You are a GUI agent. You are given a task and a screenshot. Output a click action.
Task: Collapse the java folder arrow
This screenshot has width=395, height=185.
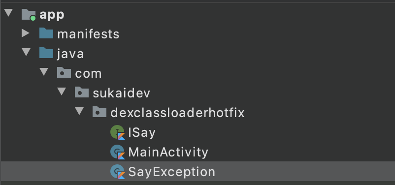[26, 52]
